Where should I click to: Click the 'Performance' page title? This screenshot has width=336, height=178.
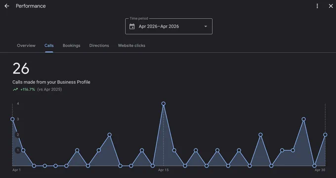[31, 6]
